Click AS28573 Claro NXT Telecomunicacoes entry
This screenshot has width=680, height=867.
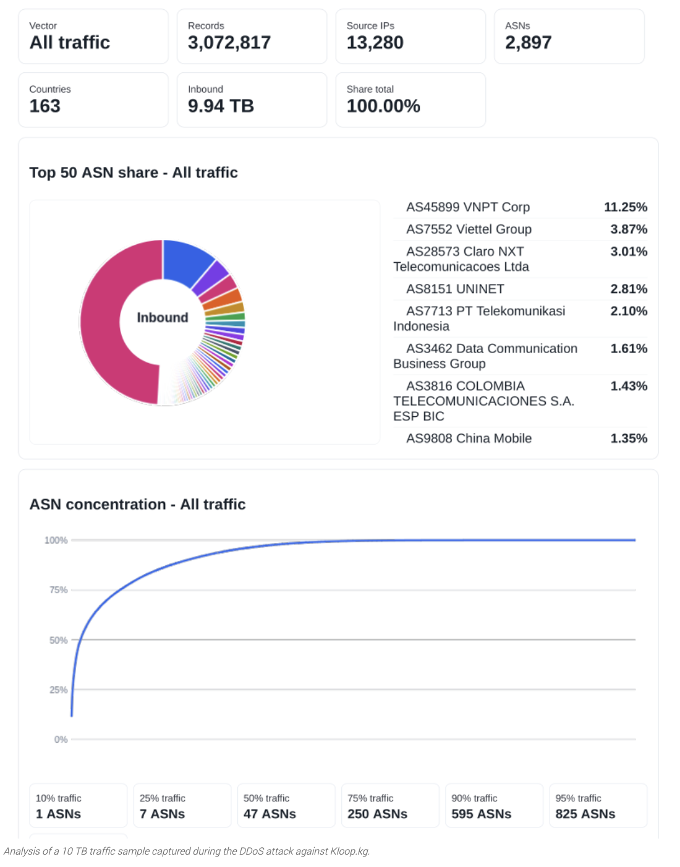pos(521,259)
